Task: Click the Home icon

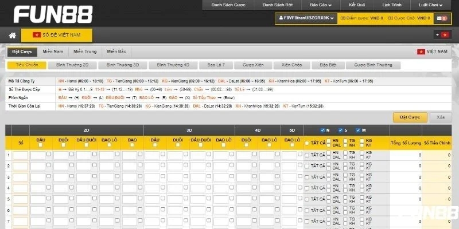Action: [x=11, y=35]
